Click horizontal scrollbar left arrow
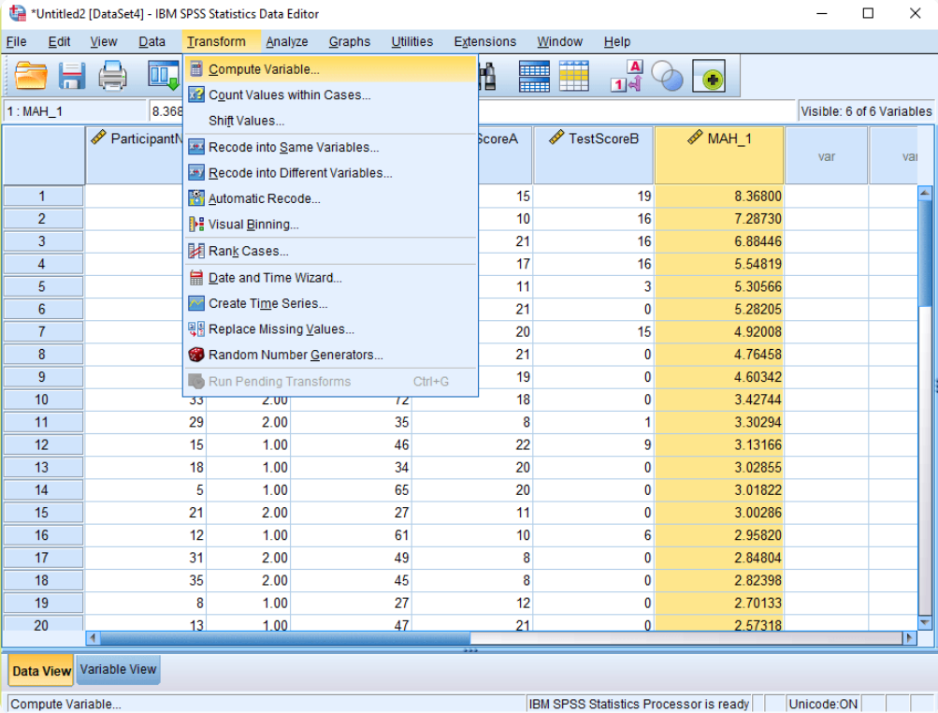Viewport: 938px width, 713px height. coord(93,637)
